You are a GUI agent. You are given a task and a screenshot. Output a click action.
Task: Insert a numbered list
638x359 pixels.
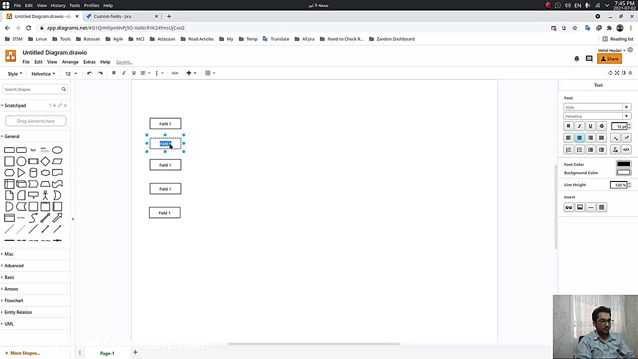[568, 150]
